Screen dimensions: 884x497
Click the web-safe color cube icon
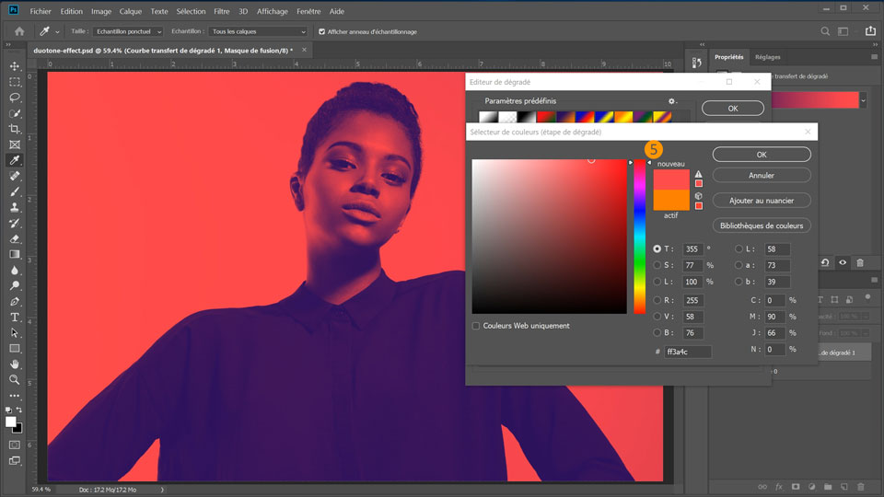(x=699, y=196)
